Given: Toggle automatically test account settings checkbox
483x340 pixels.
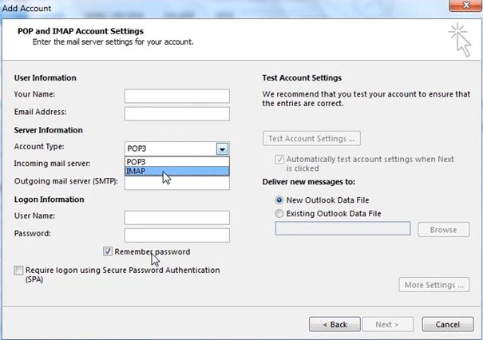Looking at the screenshot, I should pos(279,160).
